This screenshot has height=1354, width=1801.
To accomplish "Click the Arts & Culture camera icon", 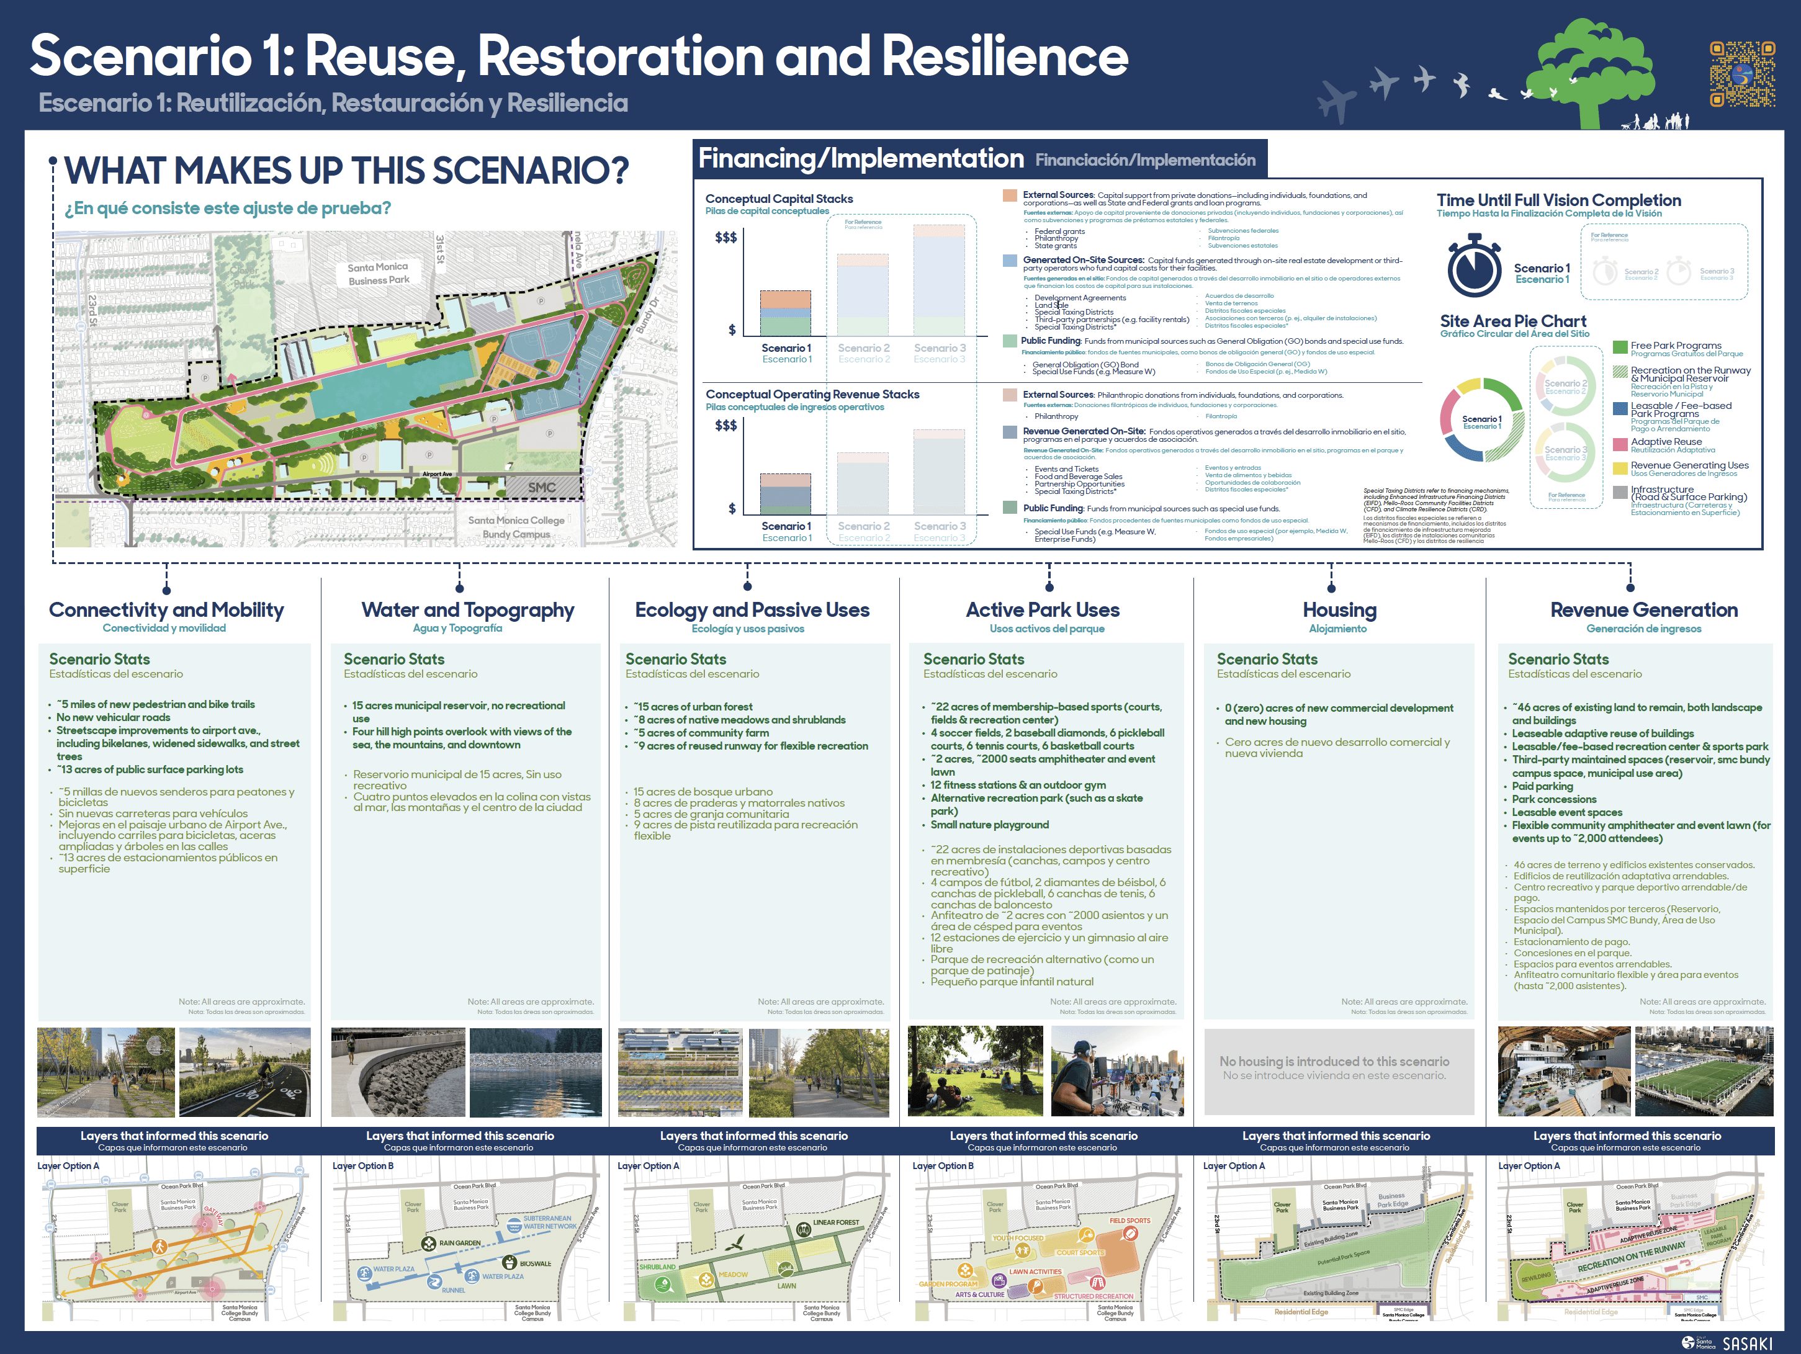I will coord(999,1281).
